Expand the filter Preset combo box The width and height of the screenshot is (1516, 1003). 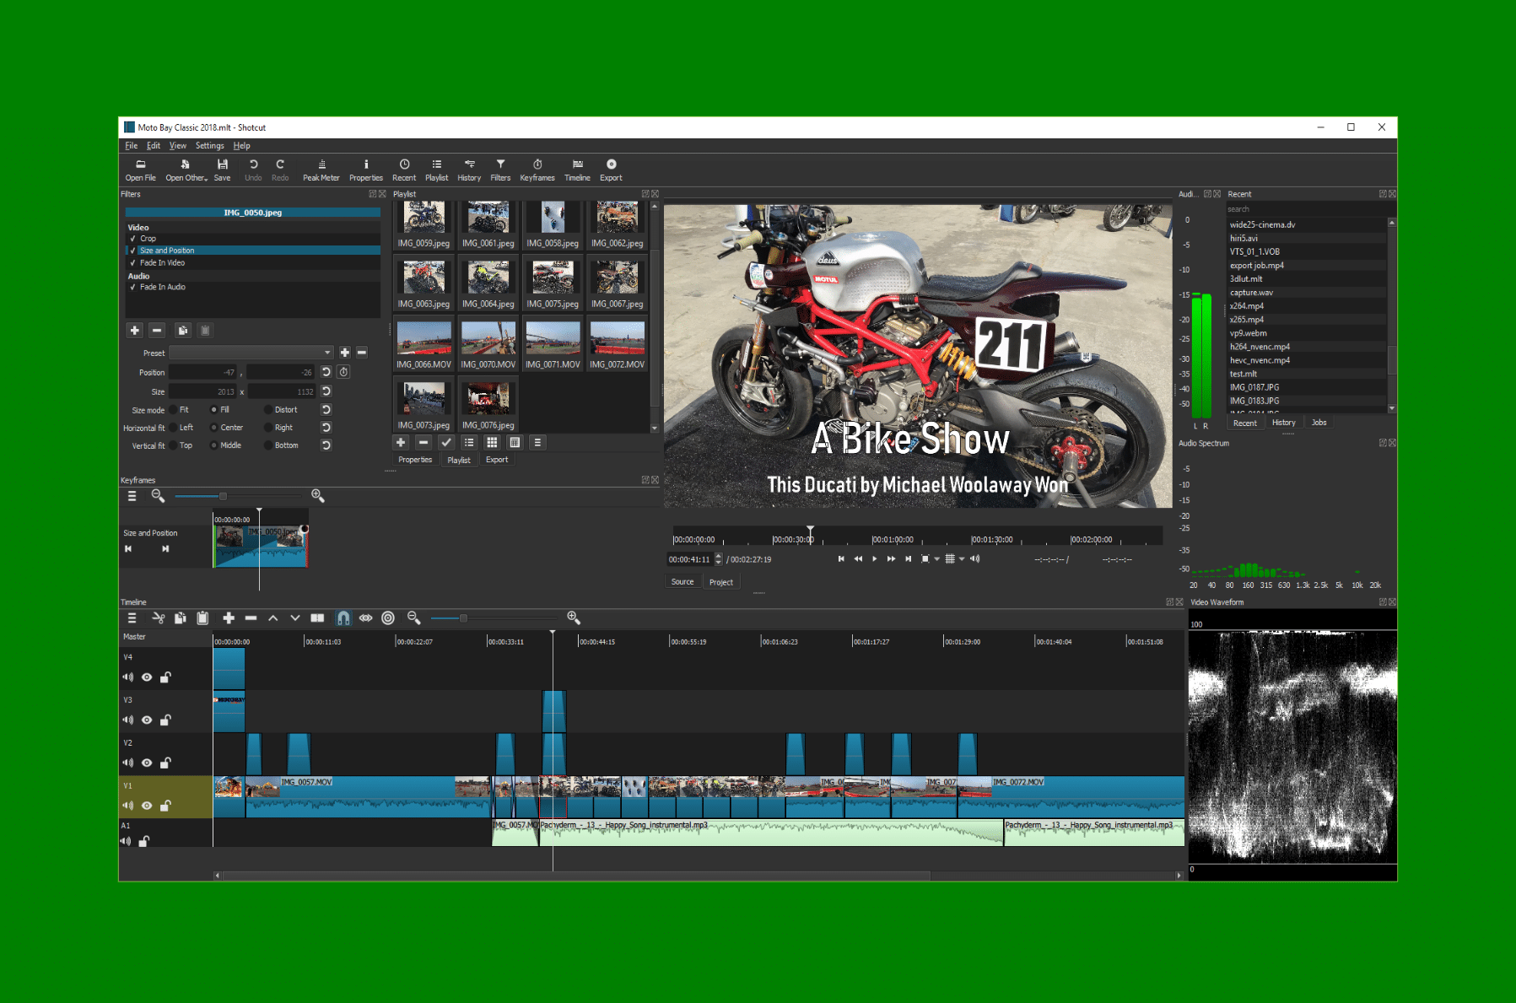[251, 353]
